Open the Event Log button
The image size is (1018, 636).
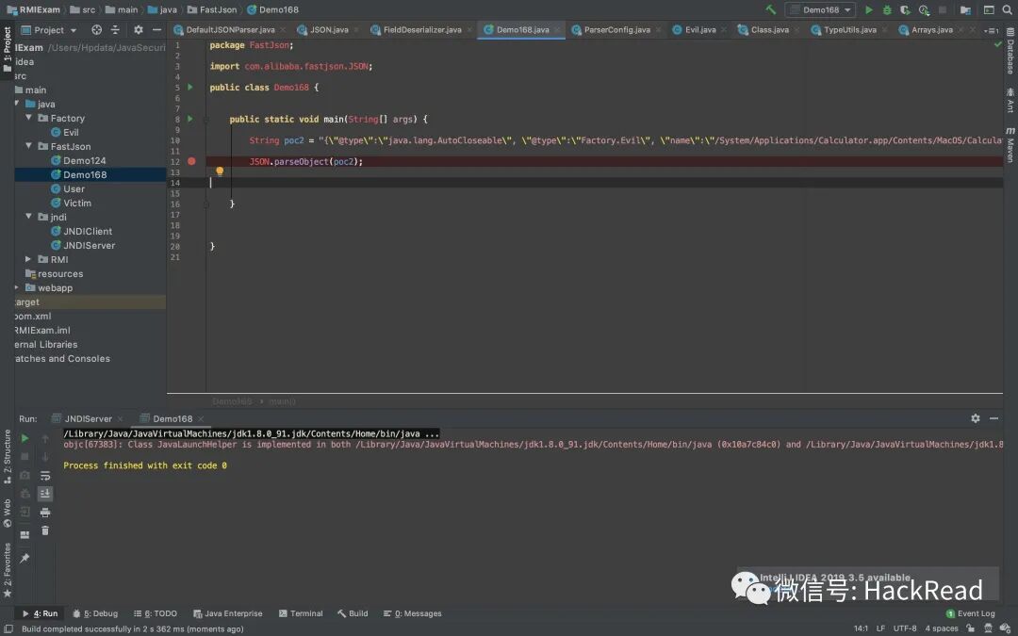tap(971, 613)
